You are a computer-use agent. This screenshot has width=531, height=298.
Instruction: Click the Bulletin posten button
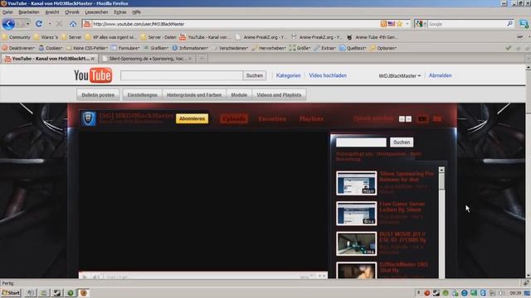(98, 95)
